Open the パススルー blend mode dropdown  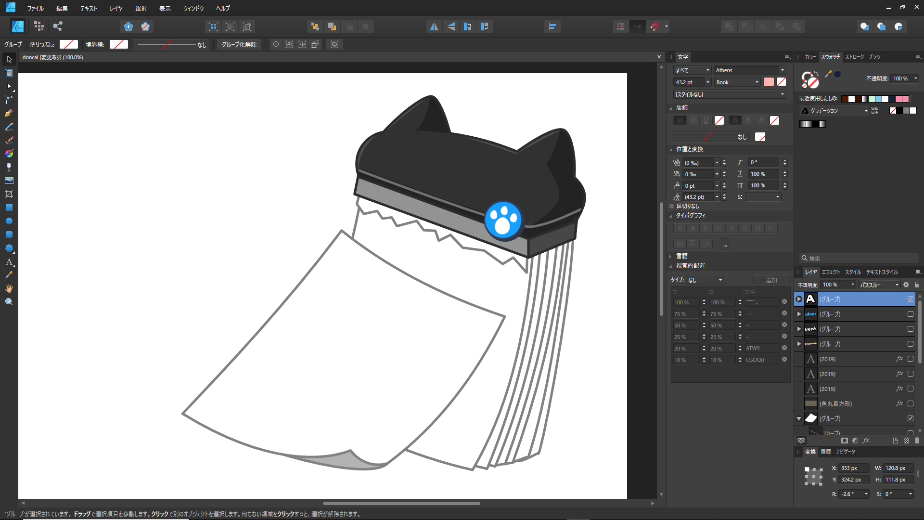click(879, 285)
